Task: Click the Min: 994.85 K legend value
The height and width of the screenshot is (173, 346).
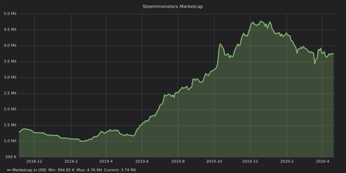Action: pos(61,170)
